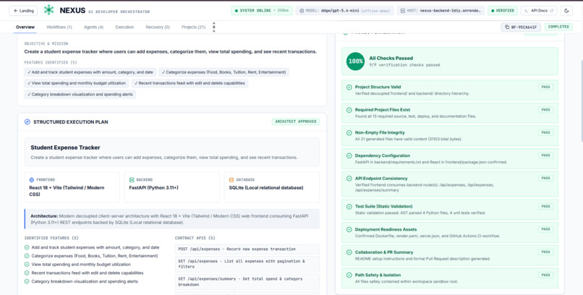583x295 pixels.
Task: Click the MODEL chip icon
Action: [302, 11]
